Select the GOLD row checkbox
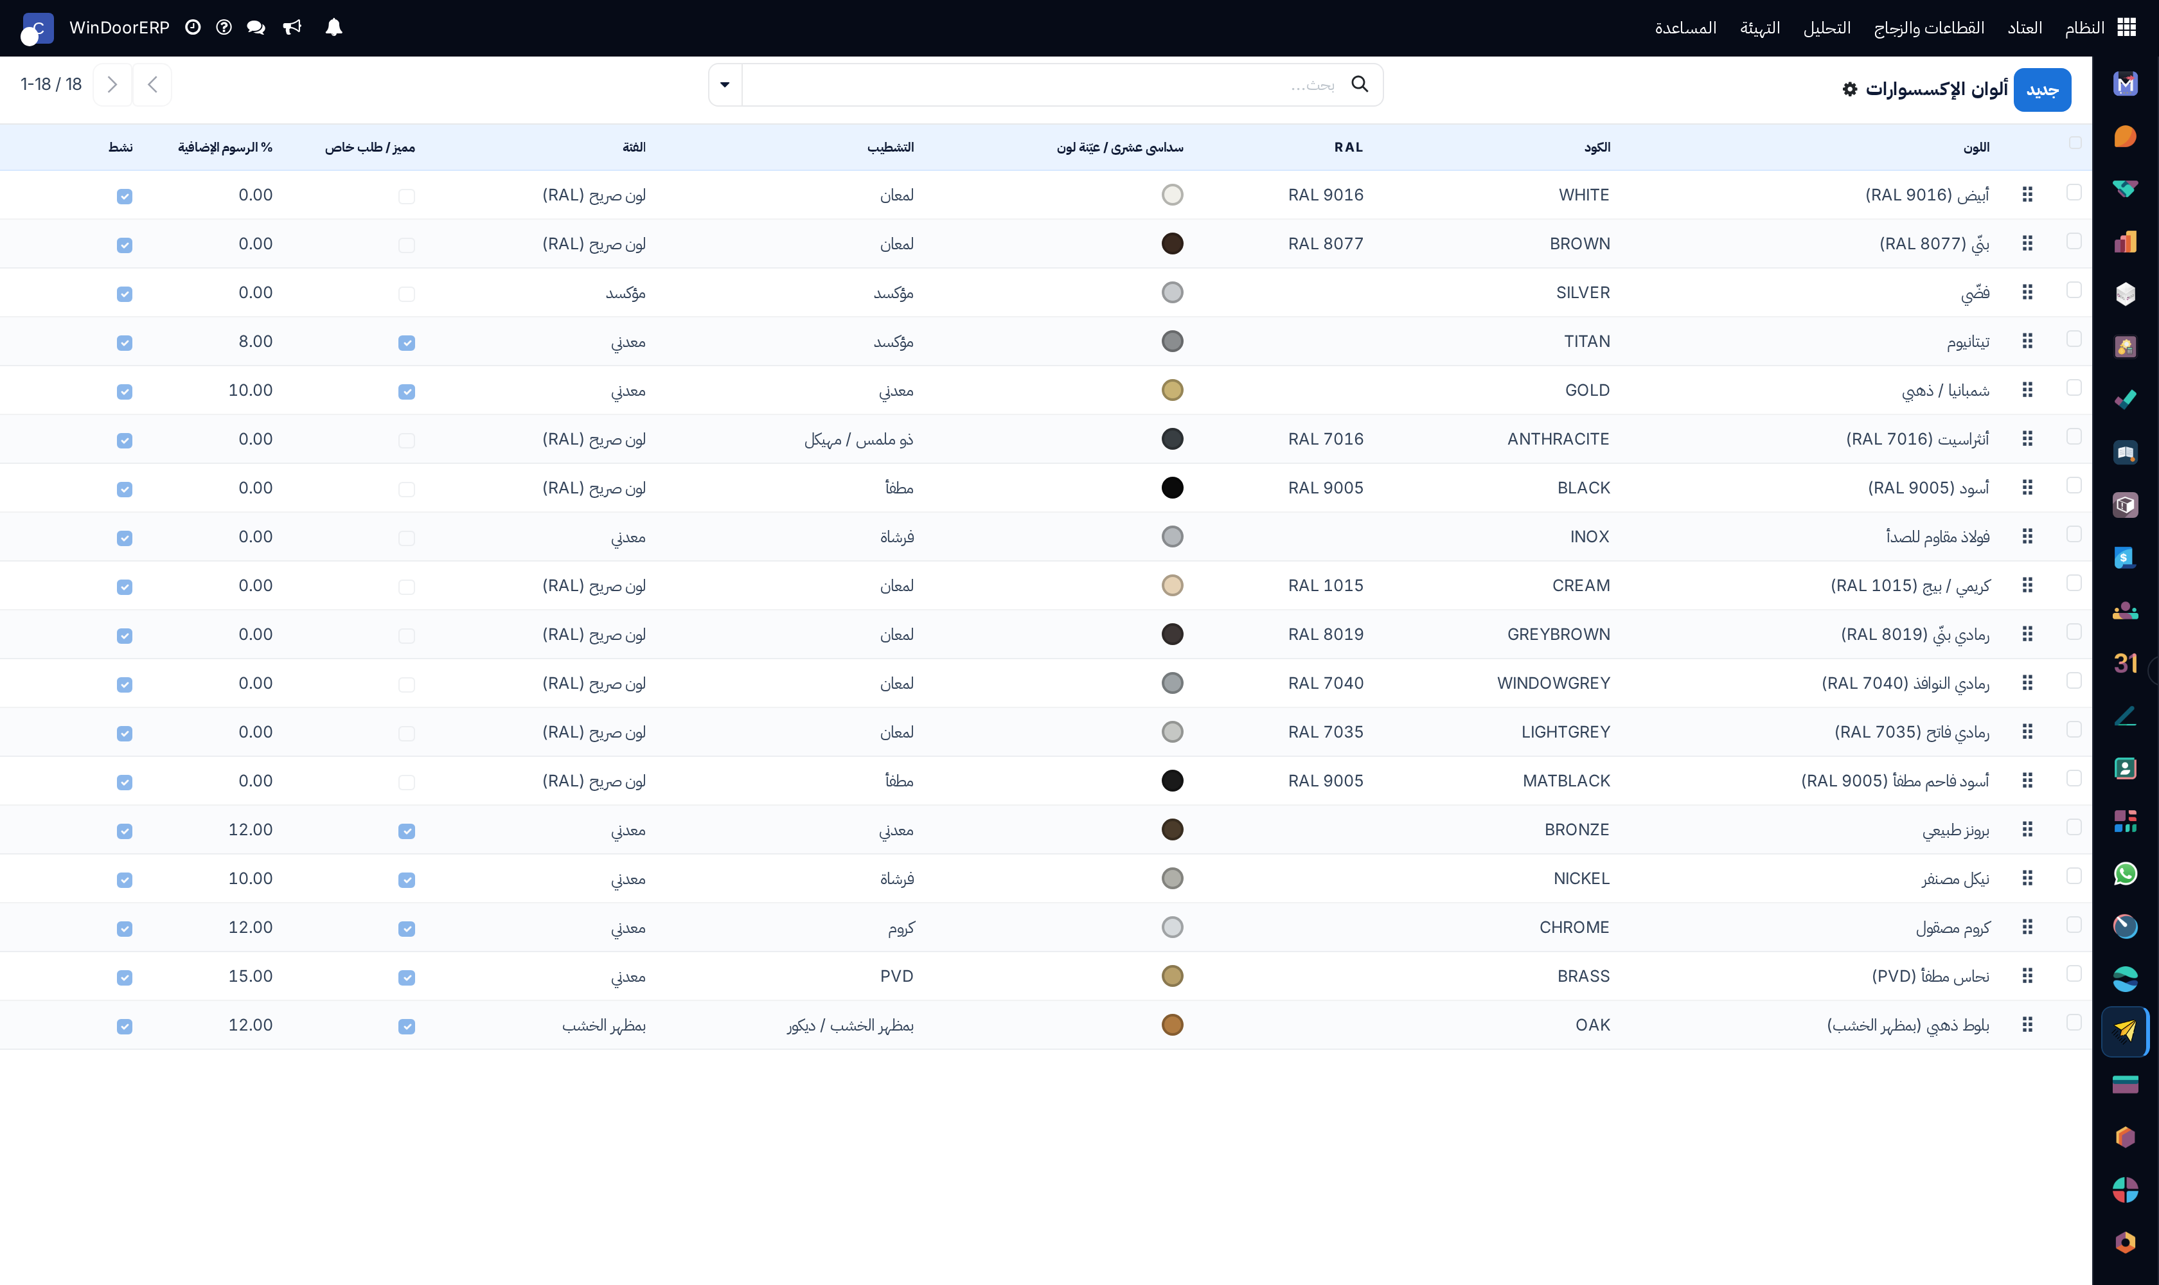 pos(2074,388)
